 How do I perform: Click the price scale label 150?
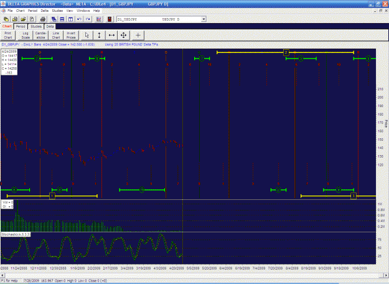[x=380, y=140]
